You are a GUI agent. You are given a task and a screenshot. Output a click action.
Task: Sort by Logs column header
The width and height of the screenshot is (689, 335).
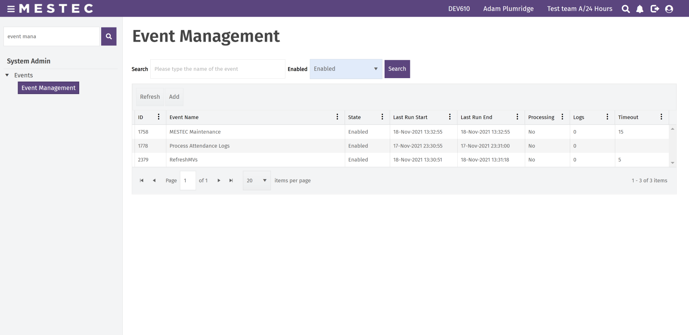579,117
